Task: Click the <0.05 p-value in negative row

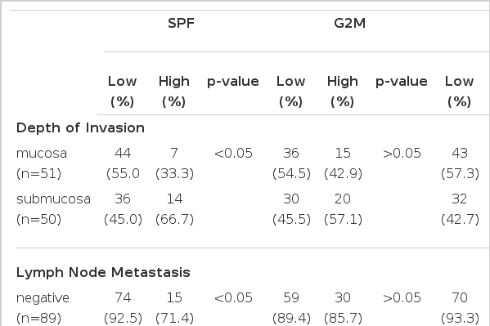Action: pyautogui.click(x=233, y=298)
